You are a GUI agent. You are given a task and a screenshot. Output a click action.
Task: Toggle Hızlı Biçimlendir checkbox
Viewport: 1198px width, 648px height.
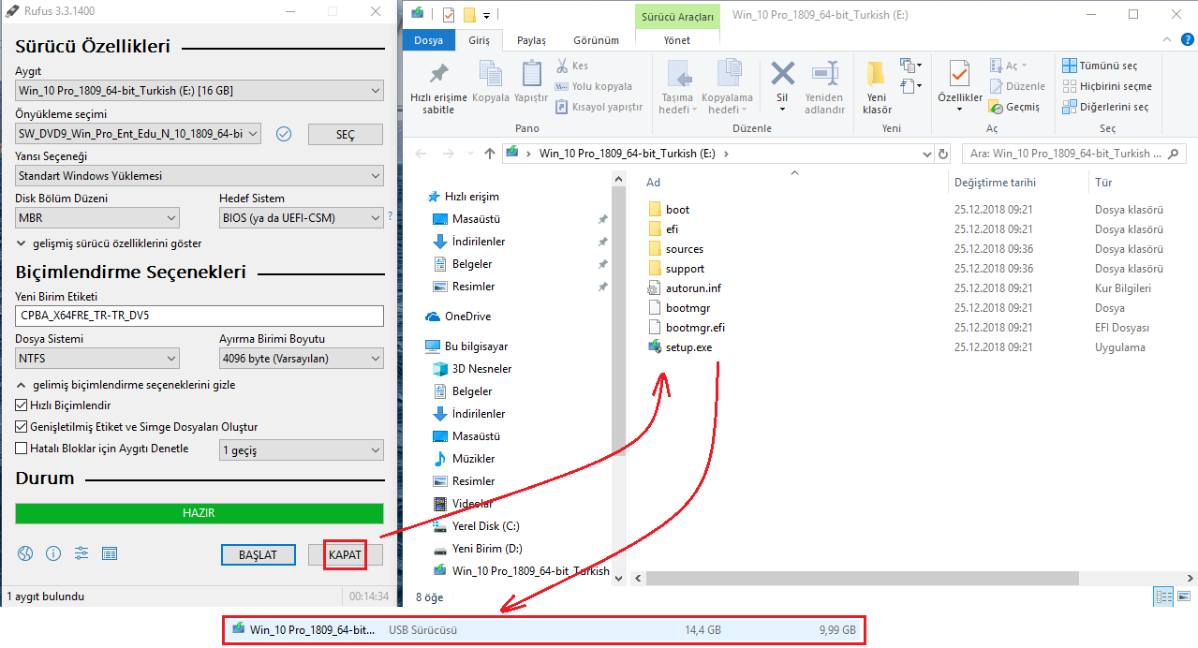tap(22, 405)
